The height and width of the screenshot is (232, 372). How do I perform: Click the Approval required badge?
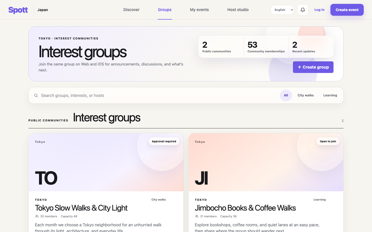pos(164,141)
